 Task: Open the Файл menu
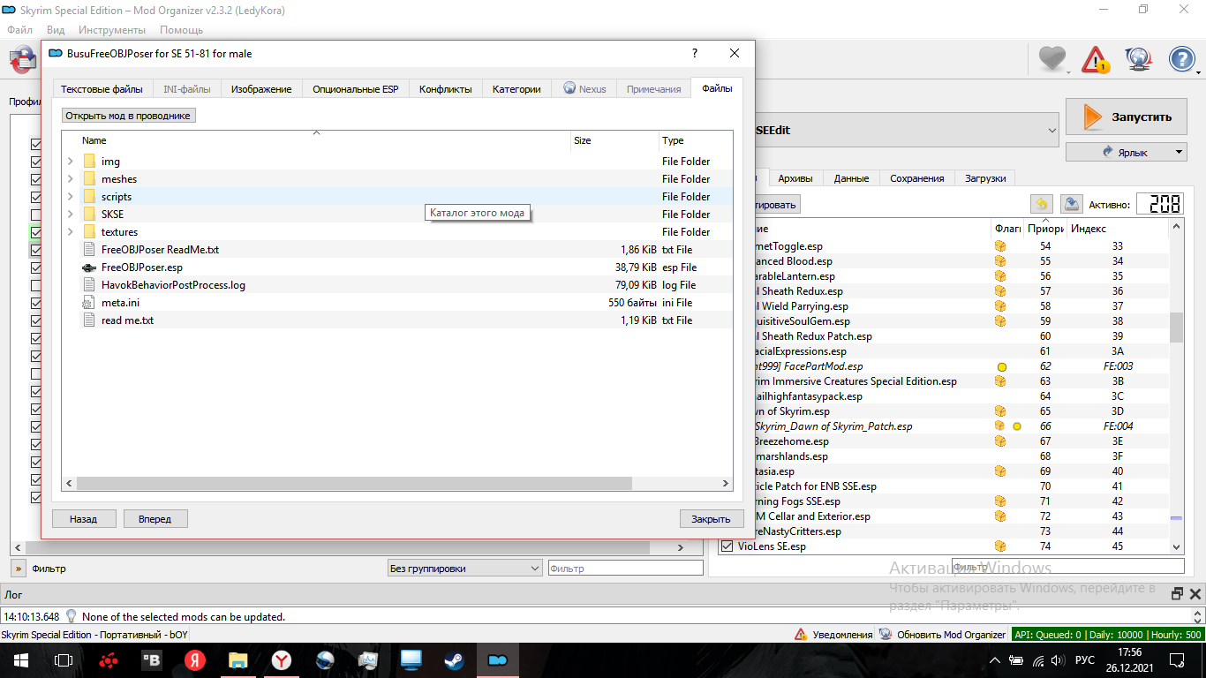click(x=20, y=30)
